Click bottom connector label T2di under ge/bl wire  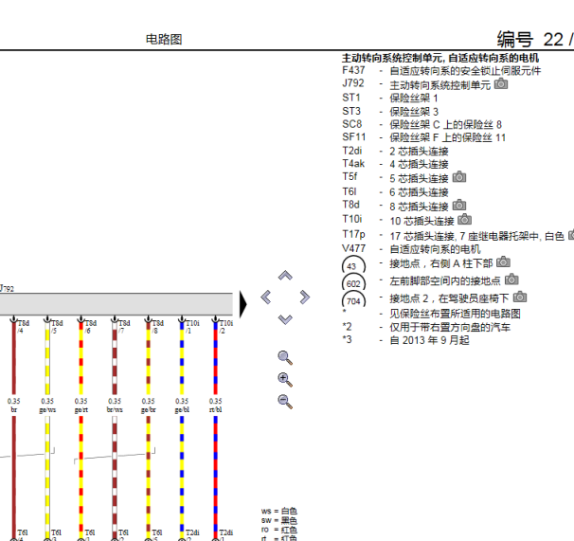pos(192,532)
